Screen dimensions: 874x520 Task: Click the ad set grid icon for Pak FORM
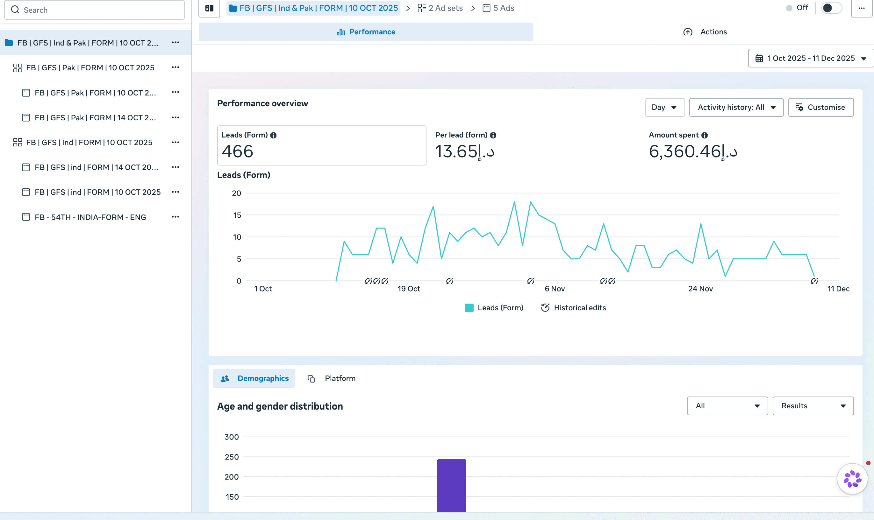pos(17,68)
